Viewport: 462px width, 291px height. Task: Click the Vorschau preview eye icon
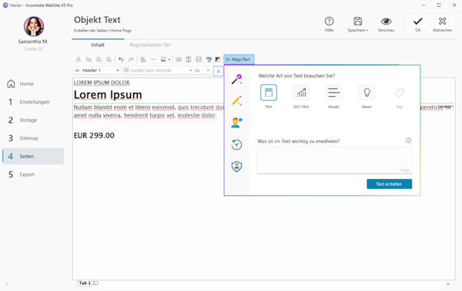click(x=386, y=24)
